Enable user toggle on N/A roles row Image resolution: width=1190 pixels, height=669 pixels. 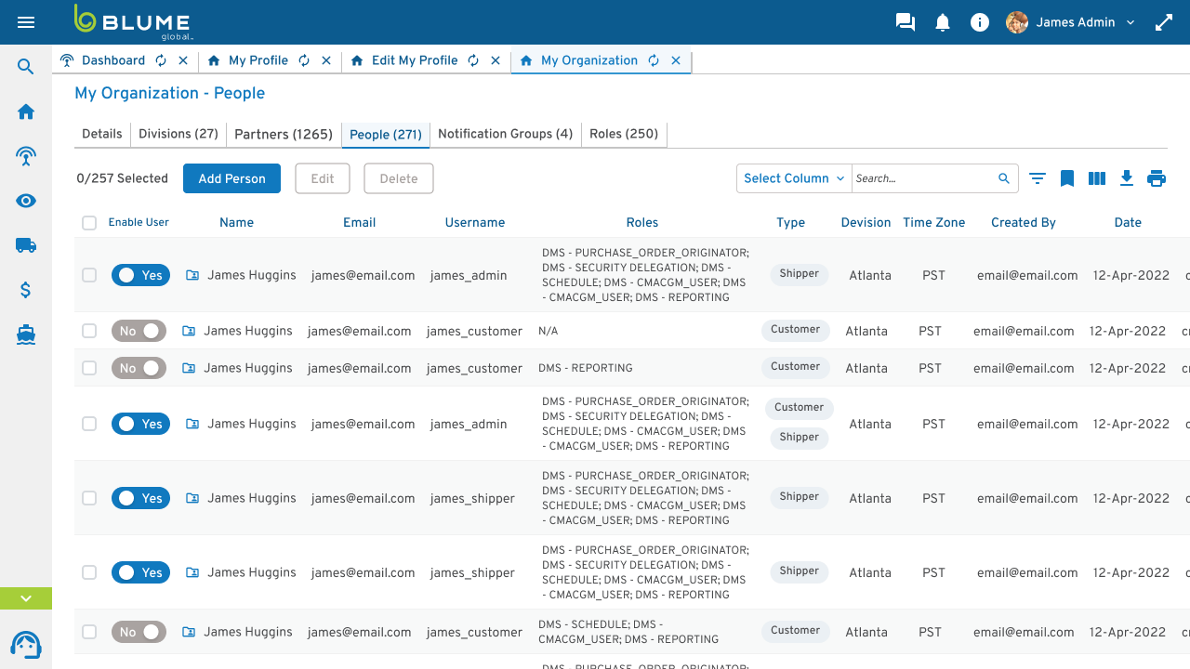point(139,331)
